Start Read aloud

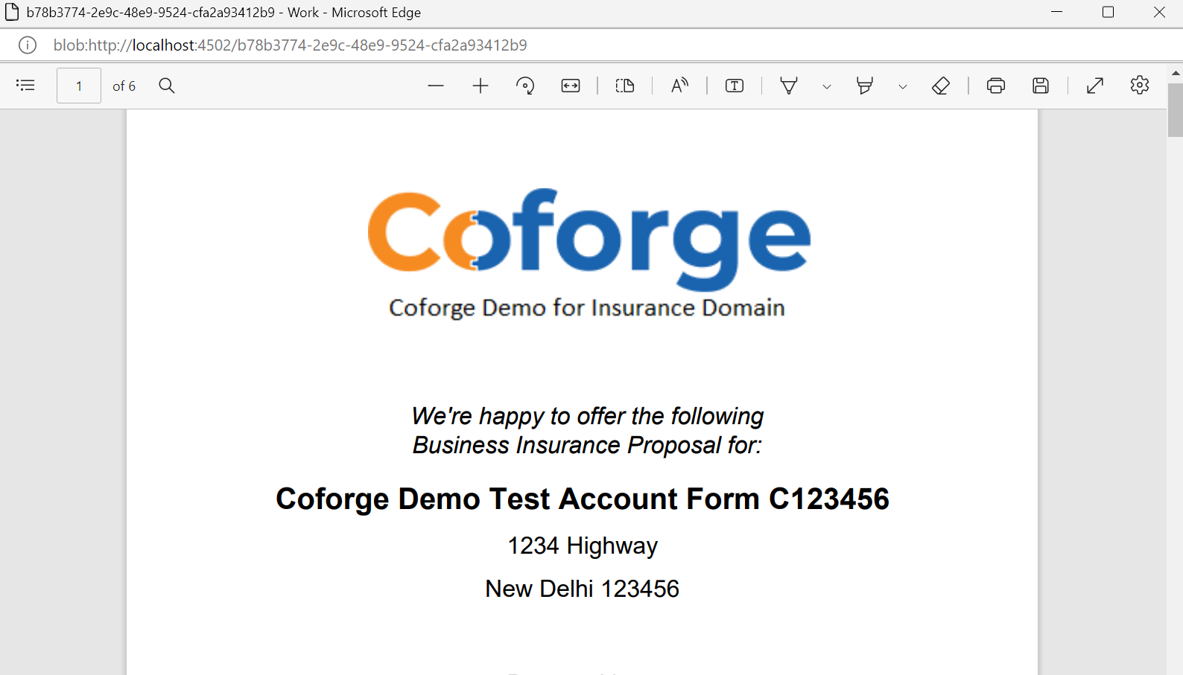coord(679,86)
